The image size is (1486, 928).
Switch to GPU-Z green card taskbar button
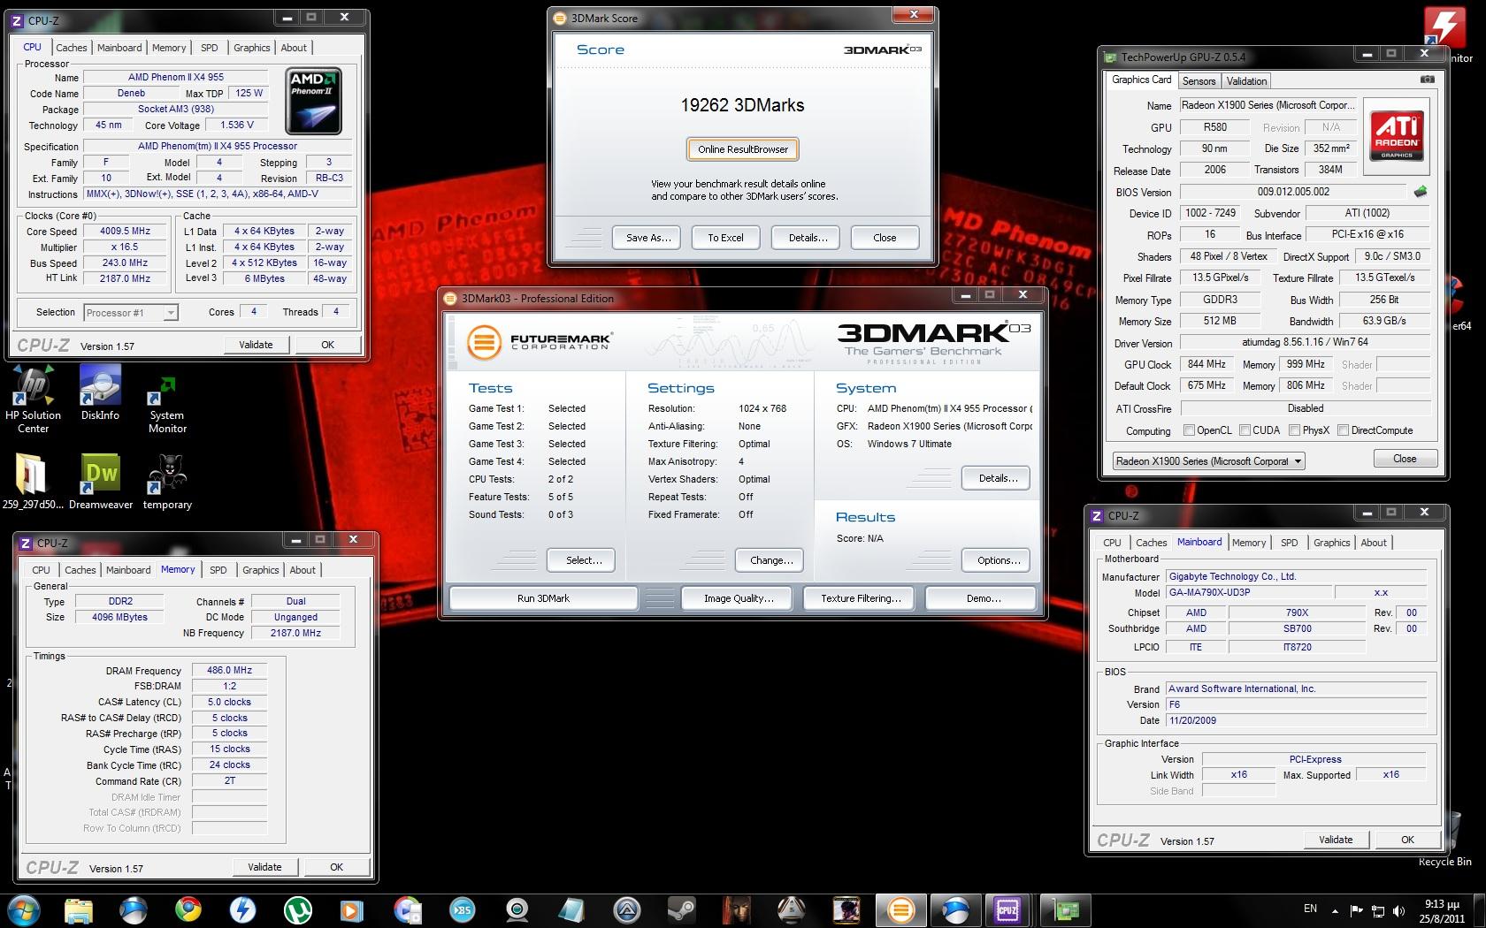[x=1065, y=909]
